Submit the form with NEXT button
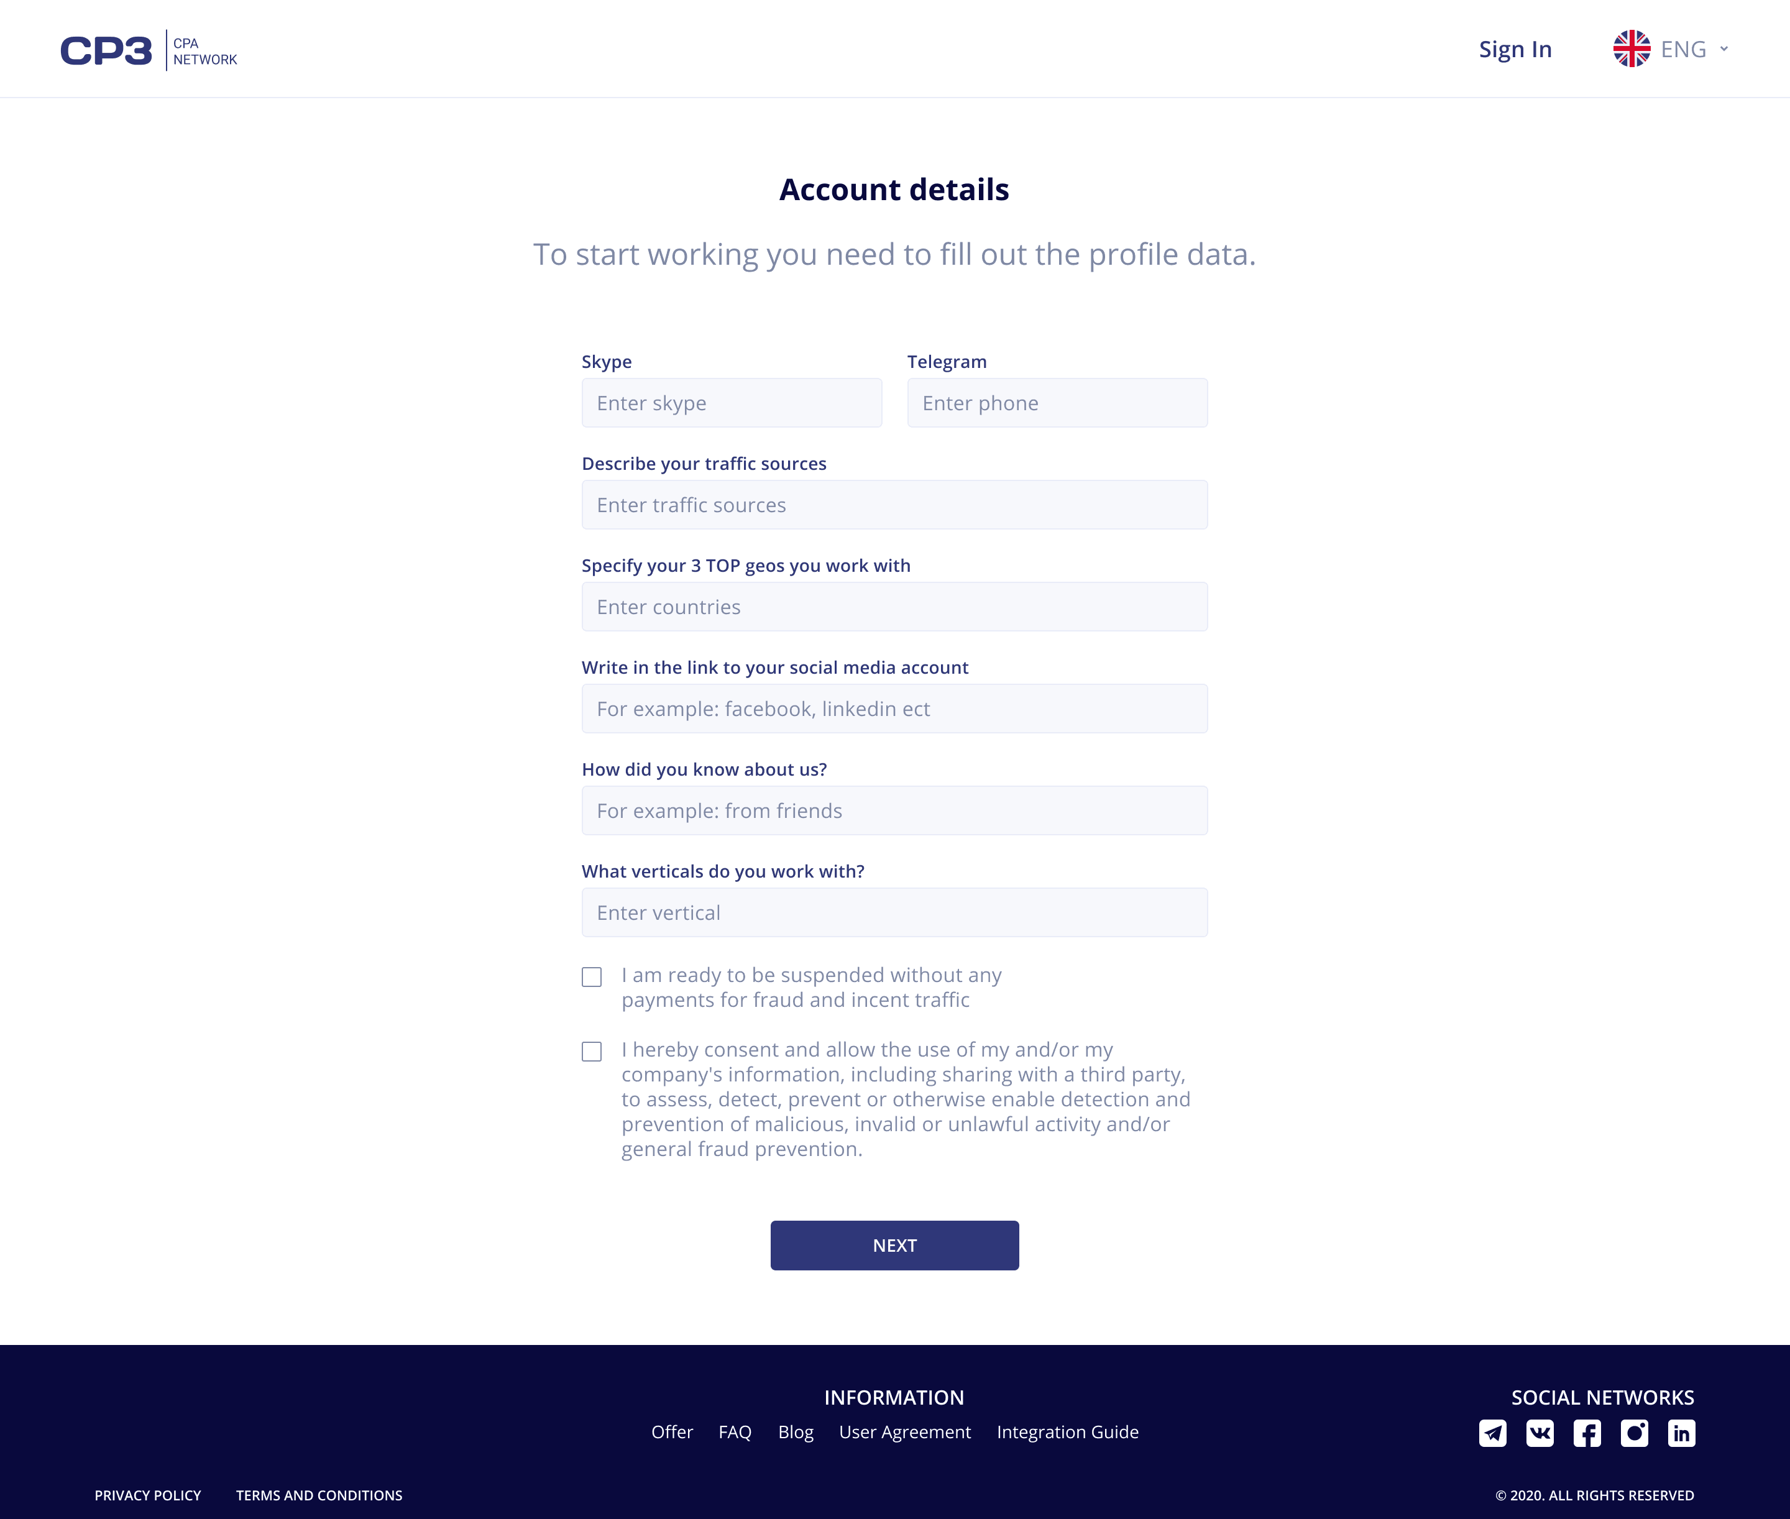The height and width of the screenshot is (1519, 1790). point(894,1245)
